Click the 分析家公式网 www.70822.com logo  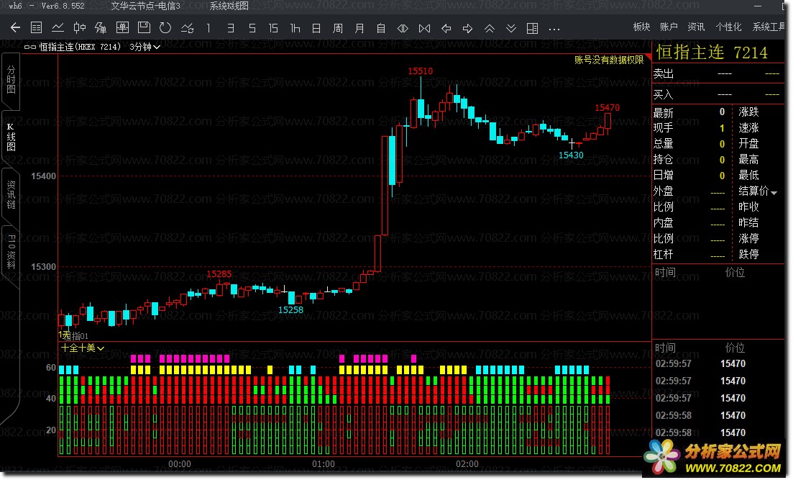[714, 457]
